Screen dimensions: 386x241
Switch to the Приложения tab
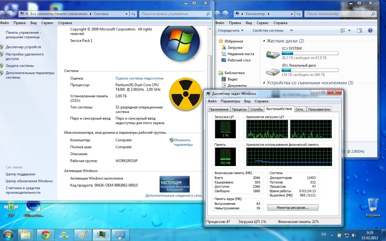[x=219, y=109]
